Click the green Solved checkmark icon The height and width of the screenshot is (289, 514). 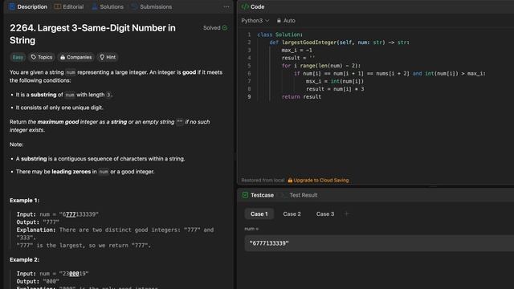tap(225, 28)
